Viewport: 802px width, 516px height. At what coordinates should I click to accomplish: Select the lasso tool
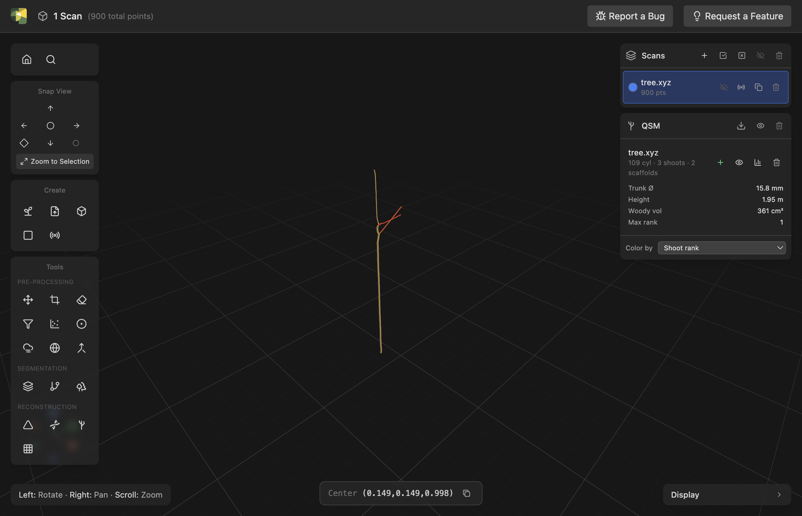pos(28,348)
